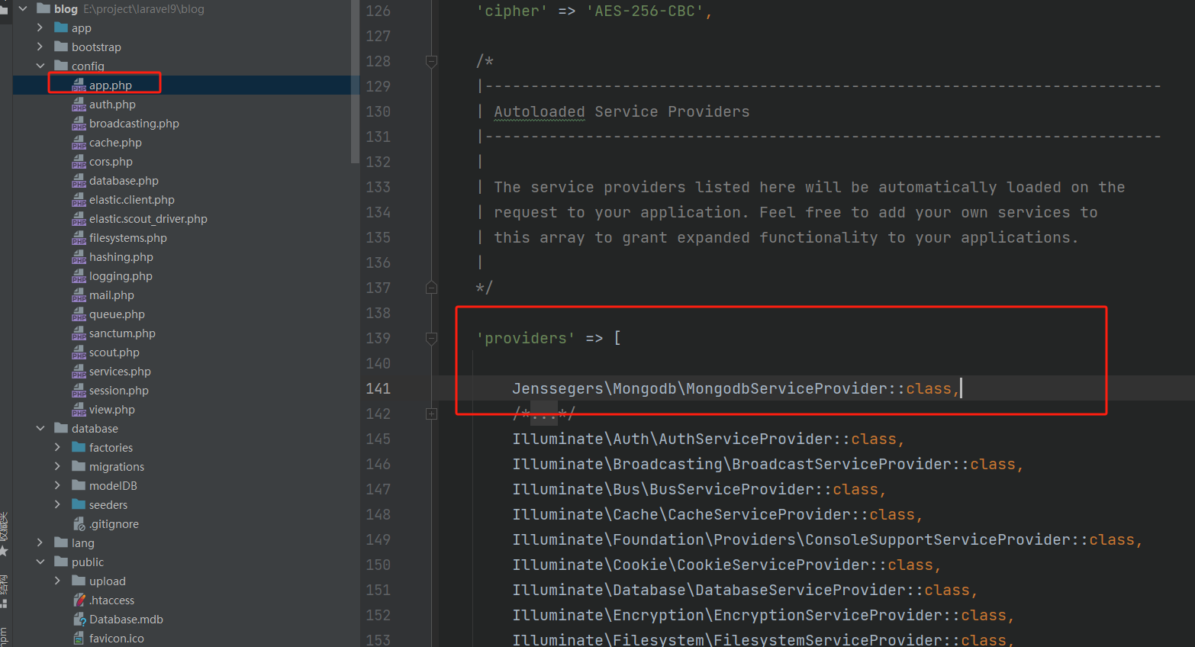Click fold end marker at line 137
This screenshot has width=1195, height=647.
pyautogui.click(x=431, y=288)
